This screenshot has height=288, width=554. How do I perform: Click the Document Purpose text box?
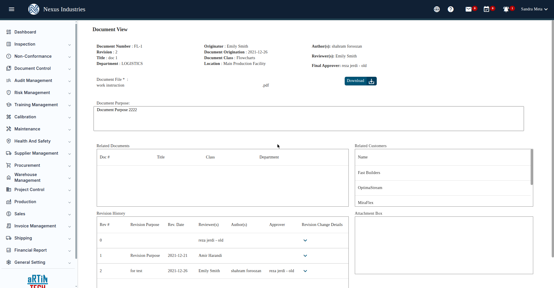tap(309, 119)
